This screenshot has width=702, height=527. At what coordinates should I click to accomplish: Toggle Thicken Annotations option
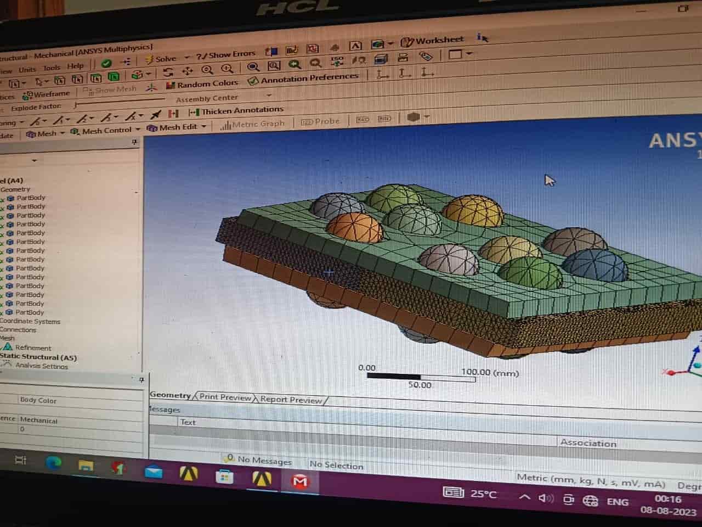click(x=236, y=111)
